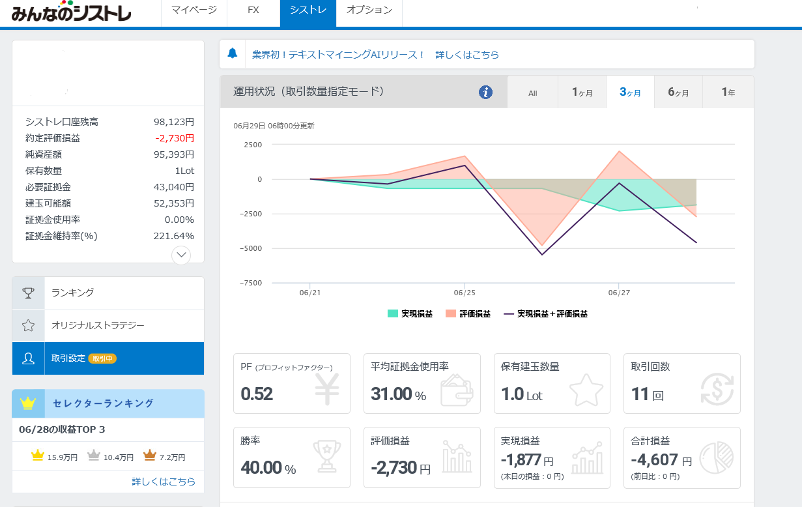Click the user icon beside 取引設定
Image resolution: width=802 pixels, height=507 pixels.
pyautogui.click(x=28, y=358)
